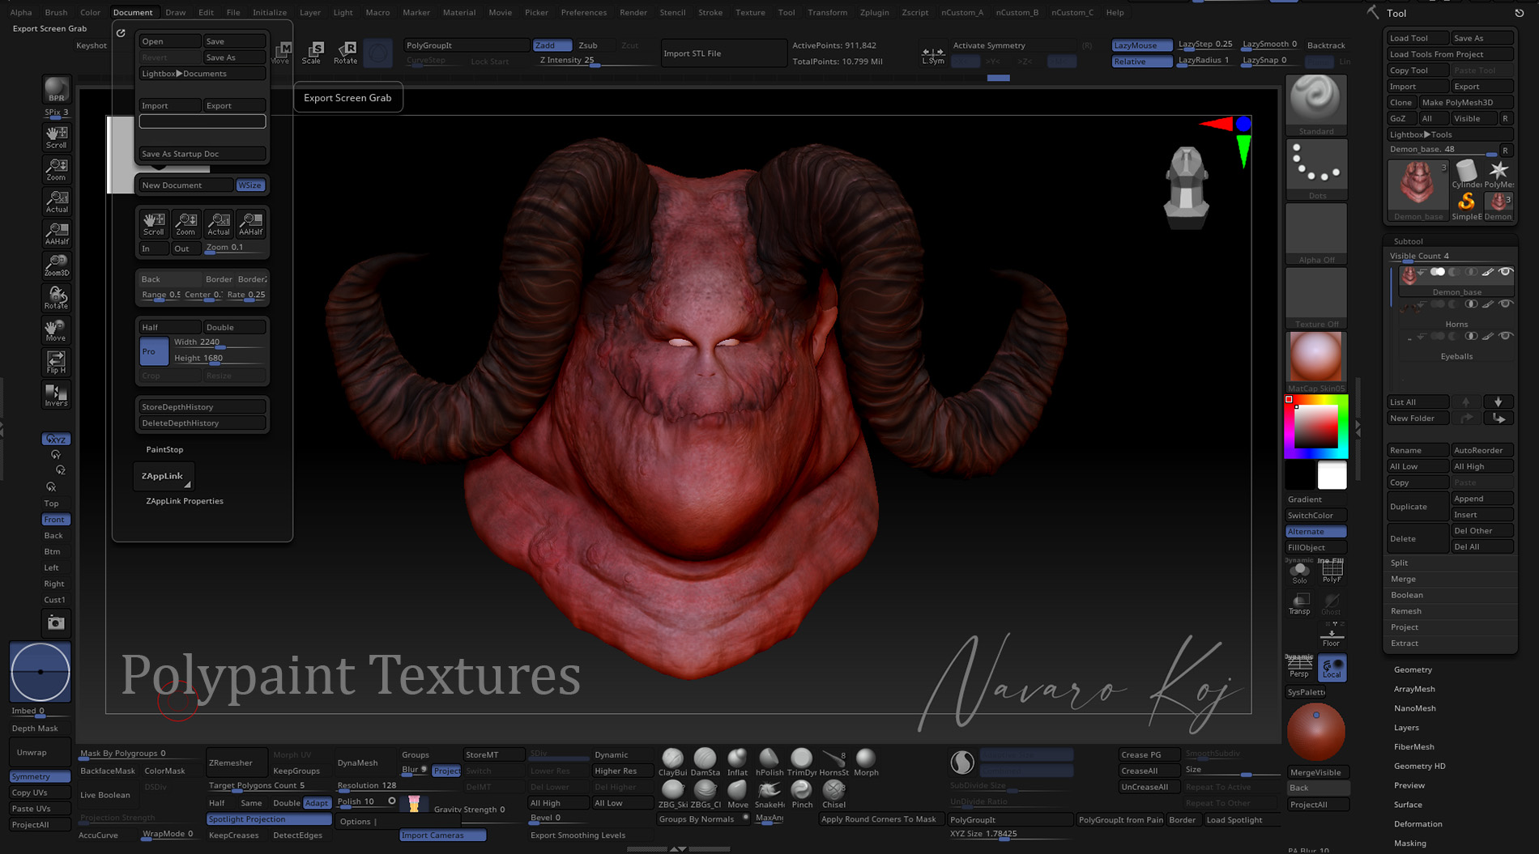
Task: Select the Chisel brush
Action: click(833, 794)
